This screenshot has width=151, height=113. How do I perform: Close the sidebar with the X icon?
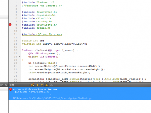[6, 85]
